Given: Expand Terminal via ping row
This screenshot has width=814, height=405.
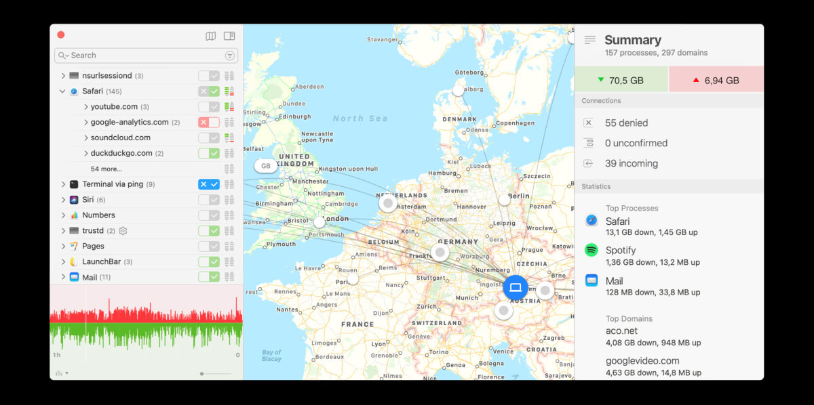Looking at the screenshot, I should pyautogui.click(x=63, y=184).
